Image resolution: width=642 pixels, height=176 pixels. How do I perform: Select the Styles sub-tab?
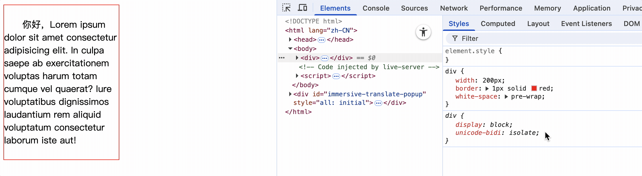click(x=459, y=23)
